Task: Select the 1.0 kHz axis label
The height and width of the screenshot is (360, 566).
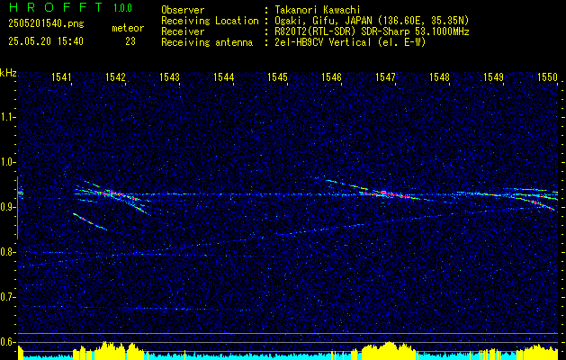Action: [x=8, y=162]
